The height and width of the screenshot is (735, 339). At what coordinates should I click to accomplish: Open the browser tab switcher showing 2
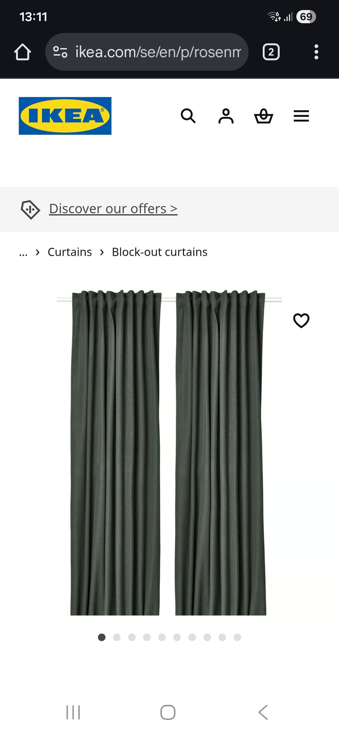pyautogui.click(x=271, y=52)
